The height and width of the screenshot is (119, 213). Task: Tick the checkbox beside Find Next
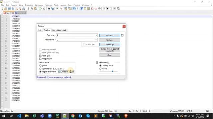[x=122, y=35]
